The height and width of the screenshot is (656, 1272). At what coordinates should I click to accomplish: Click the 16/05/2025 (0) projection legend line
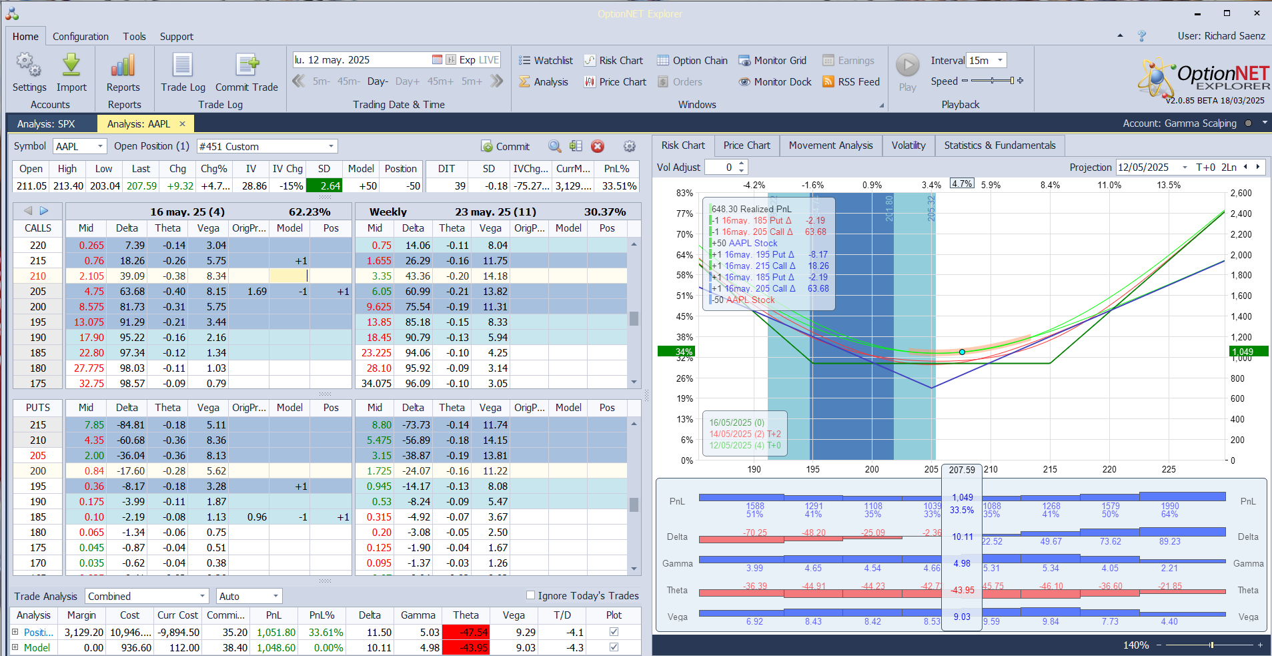click(736, 422)
